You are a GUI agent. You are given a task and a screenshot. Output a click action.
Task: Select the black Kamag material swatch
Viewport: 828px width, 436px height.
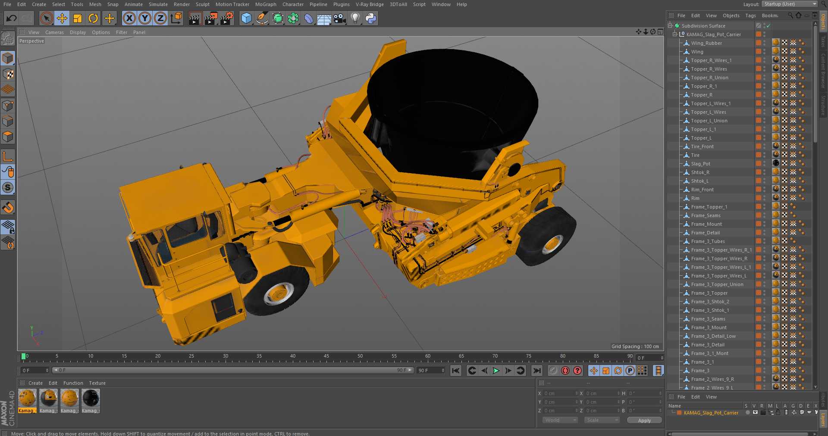click(x=91, y=399)
